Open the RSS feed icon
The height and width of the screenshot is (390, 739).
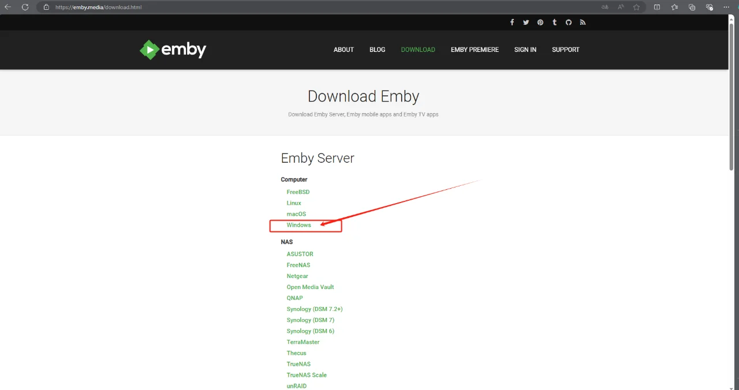(x=583, y=22)
